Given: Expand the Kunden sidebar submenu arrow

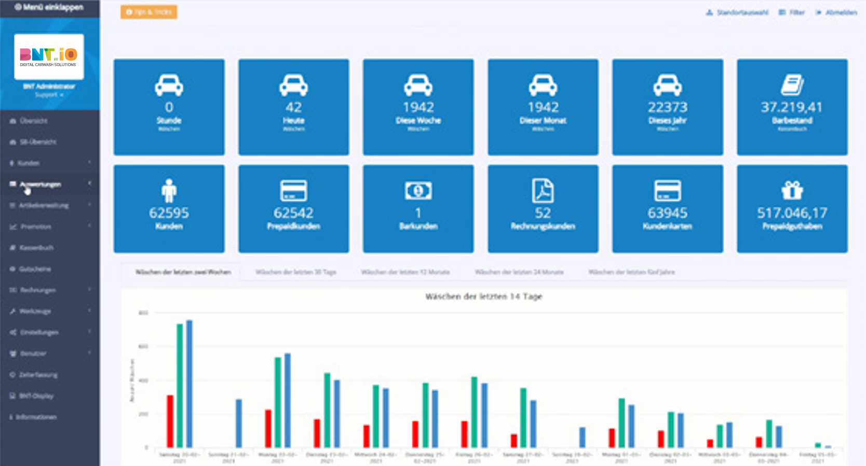Looking at the screenshot, I should tap(90, 163).
